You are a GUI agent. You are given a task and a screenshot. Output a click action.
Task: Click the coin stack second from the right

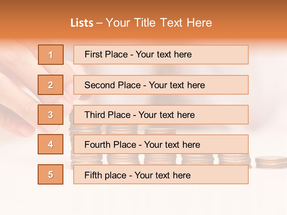234,159
